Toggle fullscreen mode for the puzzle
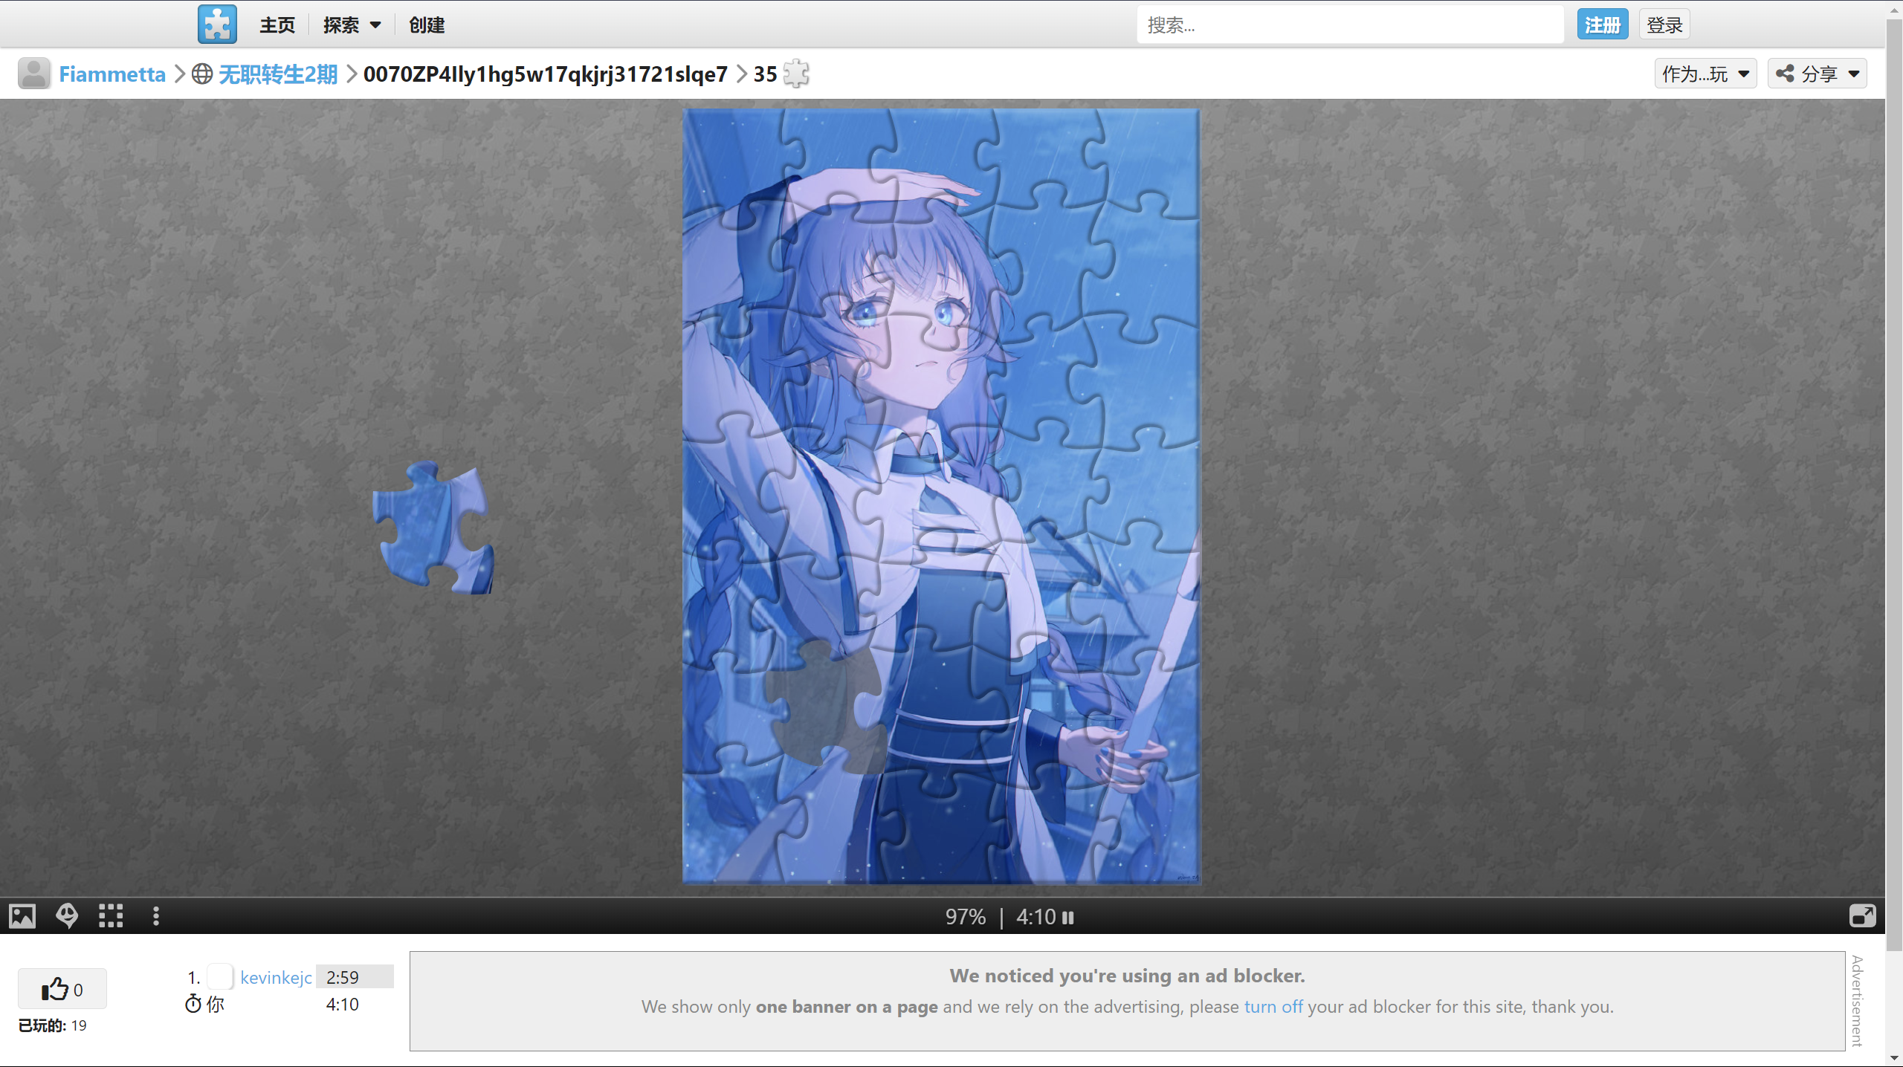 pyautogui.click(x=1862, y=916)
